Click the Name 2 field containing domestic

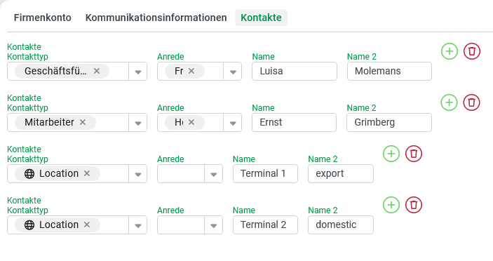point(341,225)
